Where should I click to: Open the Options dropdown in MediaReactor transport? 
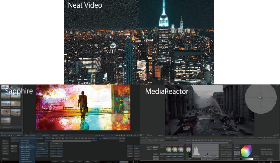tap(231, 140)
